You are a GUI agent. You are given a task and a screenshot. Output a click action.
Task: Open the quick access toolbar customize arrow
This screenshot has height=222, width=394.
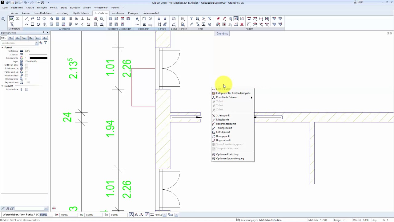[49, 2]
